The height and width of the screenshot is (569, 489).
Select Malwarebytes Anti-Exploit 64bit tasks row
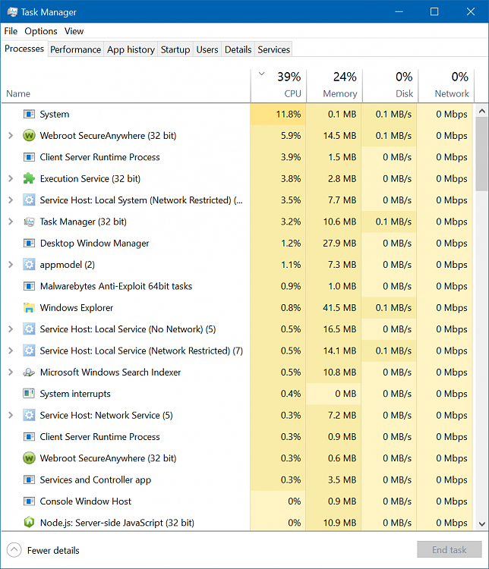tap(237, 286)
